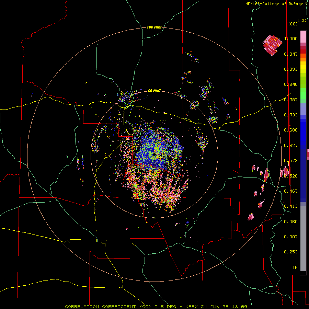Click the 0.413 scale value

291,206
